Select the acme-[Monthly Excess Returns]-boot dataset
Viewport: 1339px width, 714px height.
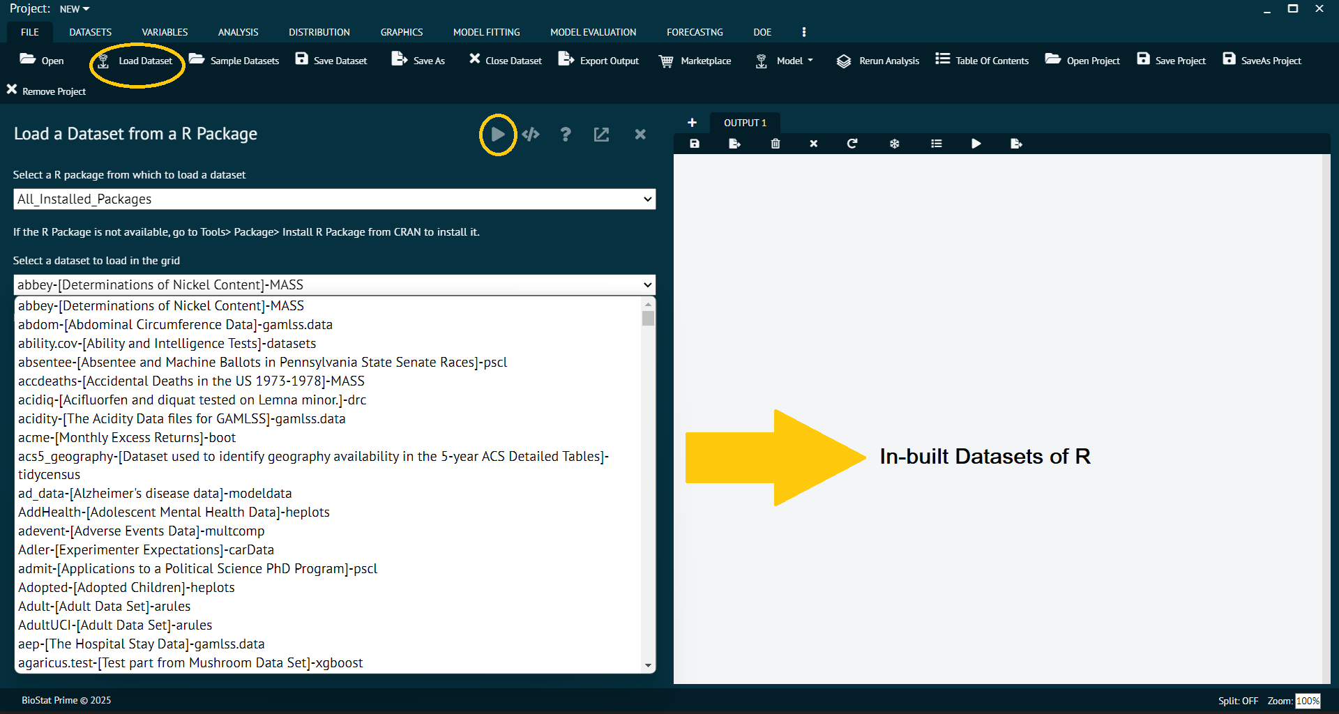pos(127,437)
